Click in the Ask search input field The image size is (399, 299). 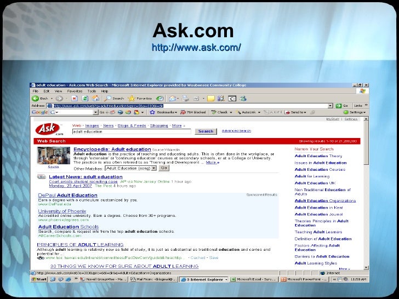point(132,131)
